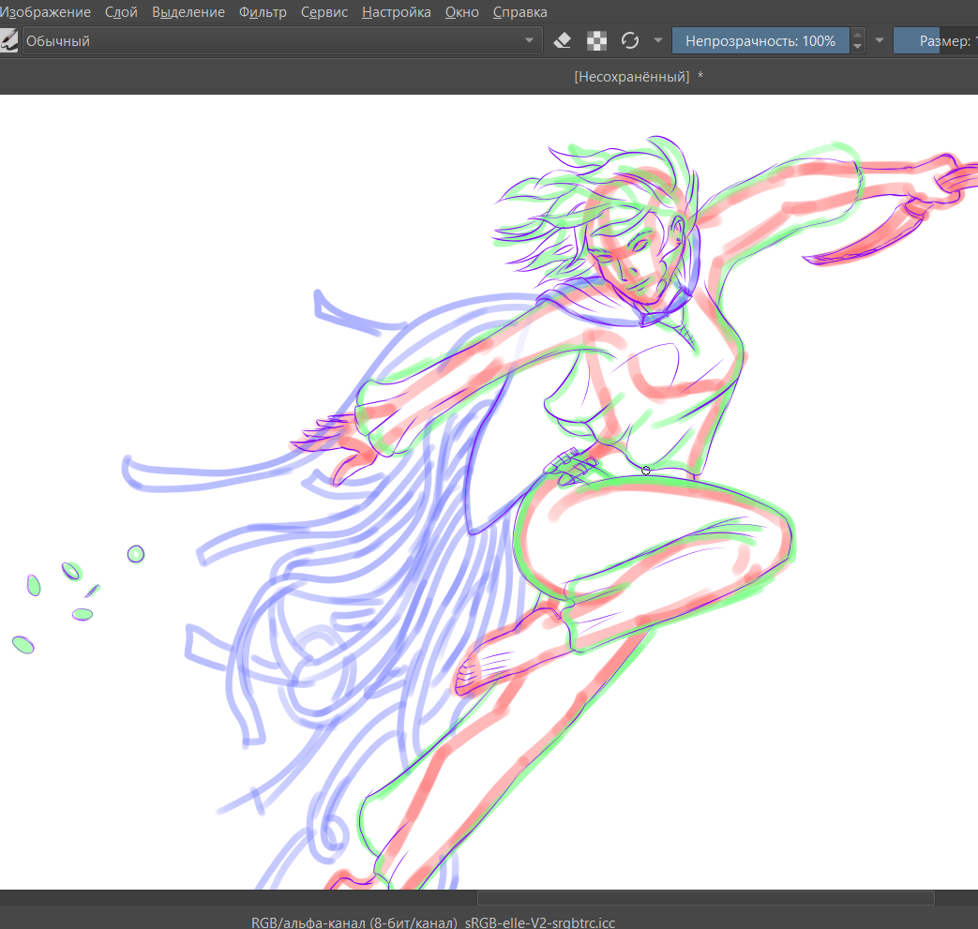
Task: Toggle preserve alpha checkerboard button
Action: point(596,41)
